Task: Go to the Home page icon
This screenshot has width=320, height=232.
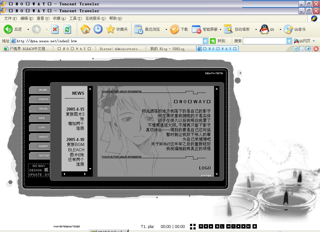Action: coord(85,29)
